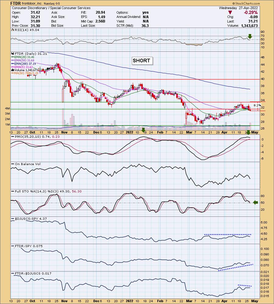This screenshot has height=304, width=274.
Task: Click the 90 level on RSI axis
Action: click(262, 32)
